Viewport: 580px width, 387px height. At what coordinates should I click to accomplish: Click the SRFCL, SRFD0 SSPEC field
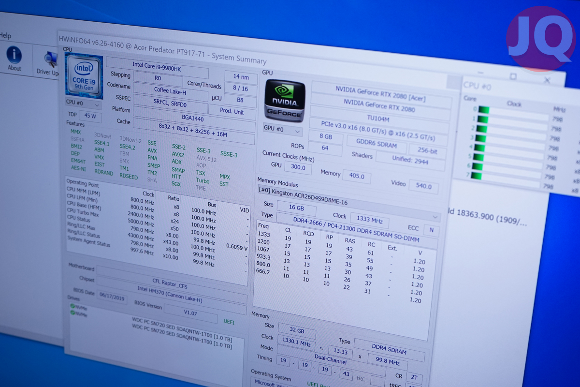[170, 103]
